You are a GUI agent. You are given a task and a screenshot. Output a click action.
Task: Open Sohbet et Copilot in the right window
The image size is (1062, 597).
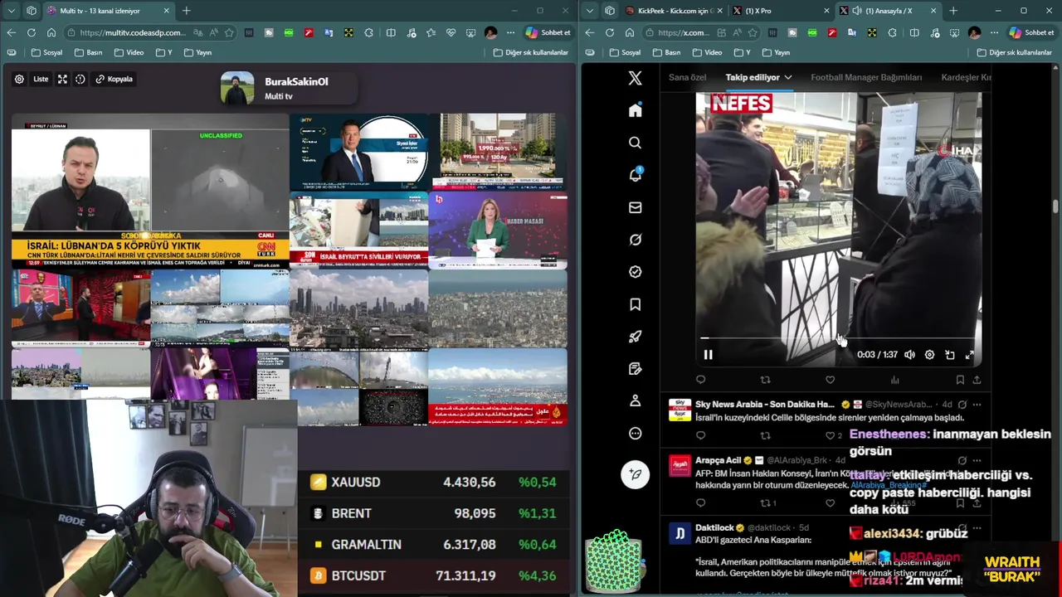[x=1031, y=32]
